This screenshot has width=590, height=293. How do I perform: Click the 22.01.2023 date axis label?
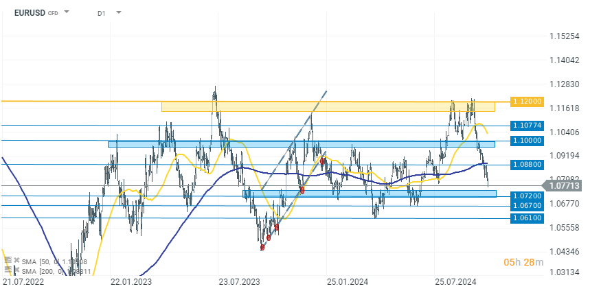coord(132,282)
